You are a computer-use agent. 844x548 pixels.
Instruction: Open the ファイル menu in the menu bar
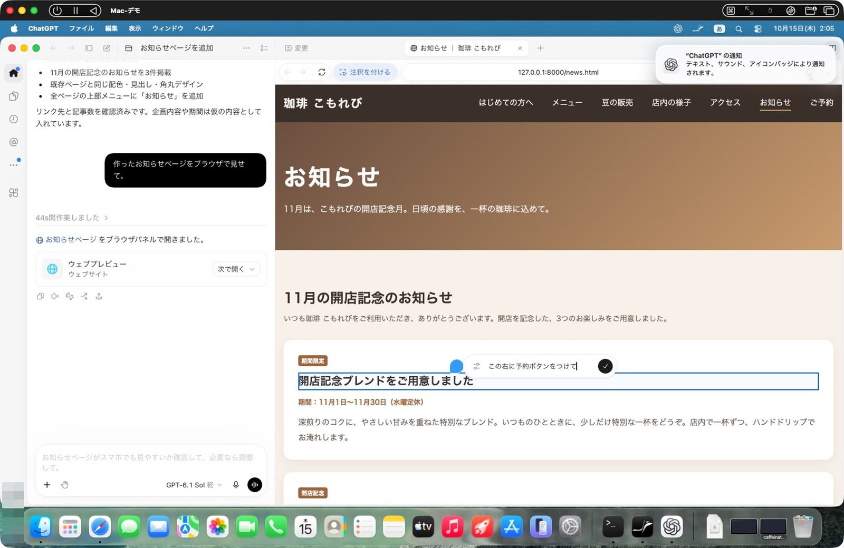point(81,28)
